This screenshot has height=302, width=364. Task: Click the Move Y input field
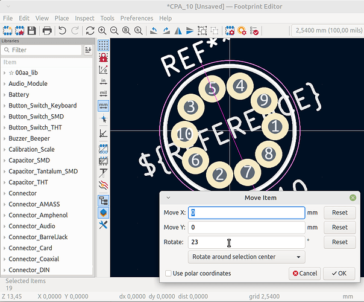(x=246, y=227)
